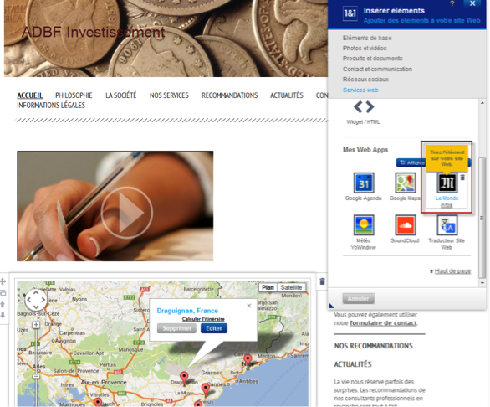This screenshot has height=407, width=490.
Task: Click the Draguignan map pin marker
Action: (x=184, y=378)
